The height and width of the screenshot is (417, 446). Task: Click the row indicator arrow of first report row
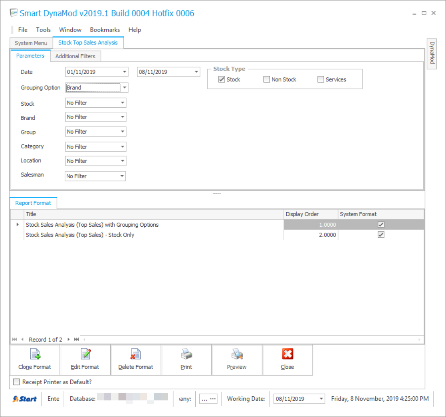click(x=18, y=224)
